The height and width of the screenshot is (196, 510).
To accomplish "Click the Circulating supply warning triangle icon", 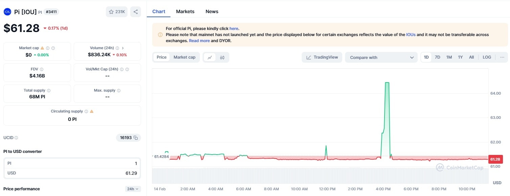I will pyautogui.click(x=92, y=111).
